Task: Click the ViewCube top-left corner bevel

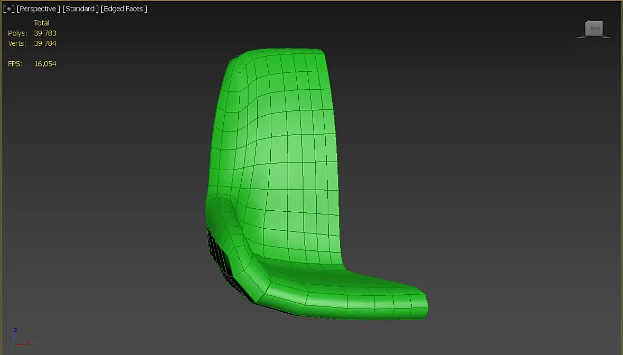Action: [587, 23]
